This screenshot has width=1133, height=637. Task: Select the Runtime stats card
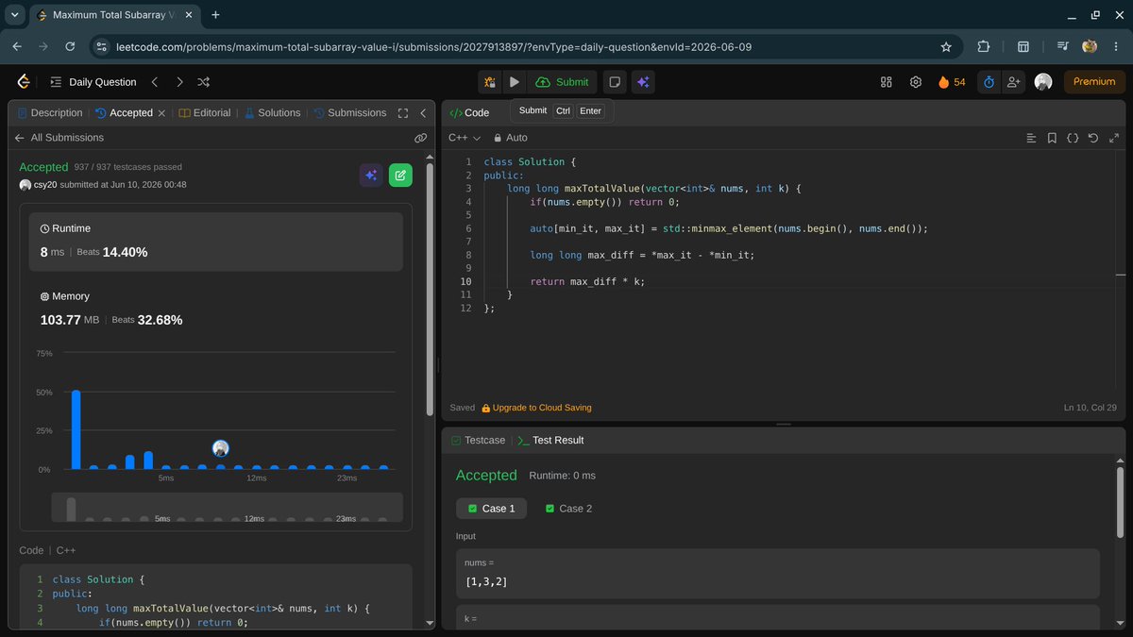[216, 242]
